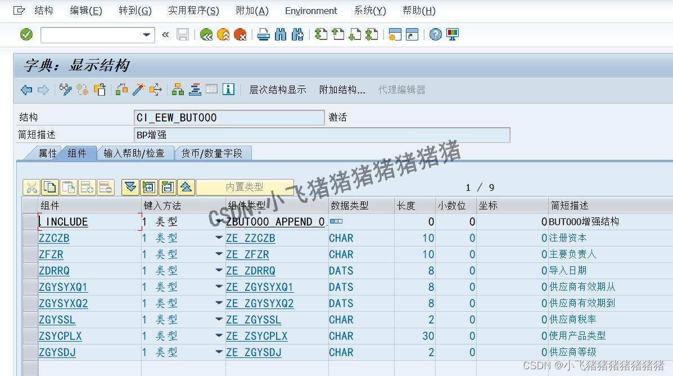Image resolution: width=673 pixels, height=376 pixels.
Task: Click the Find binoculars icon
Action: click(280, 34)
